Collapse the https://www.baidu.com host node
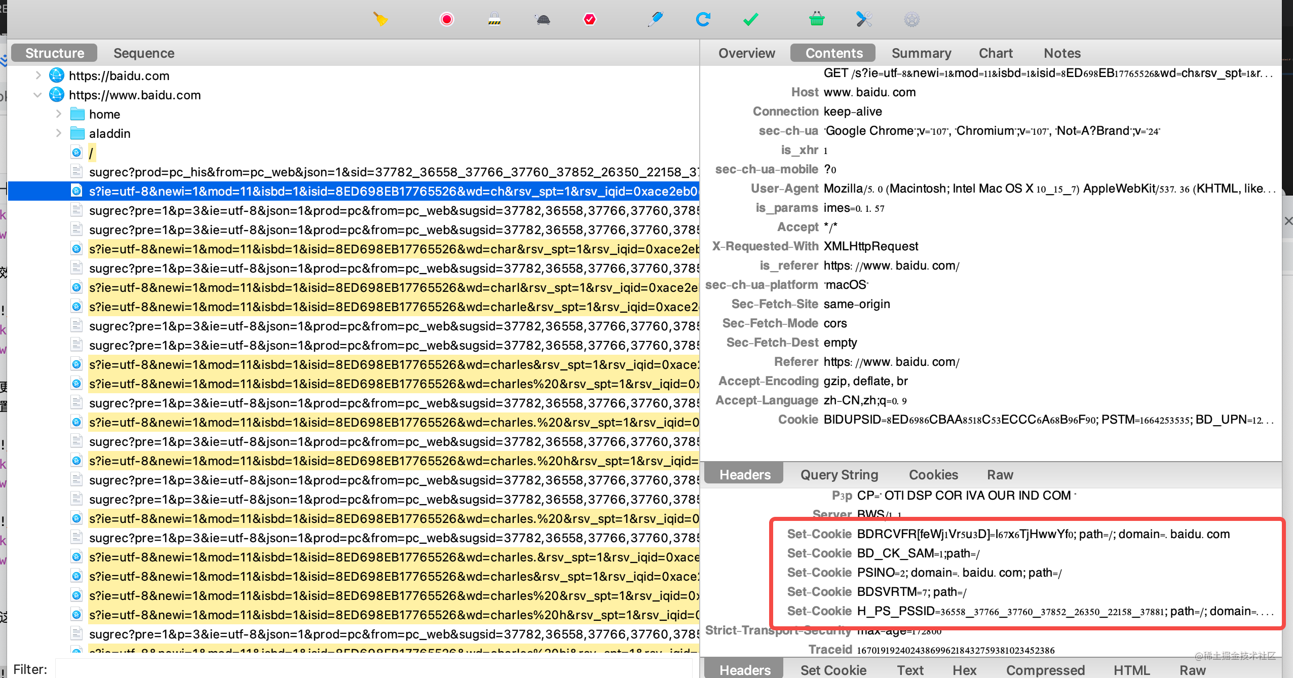This screenshot has width=1293, height=678. [x=38, y=95]
